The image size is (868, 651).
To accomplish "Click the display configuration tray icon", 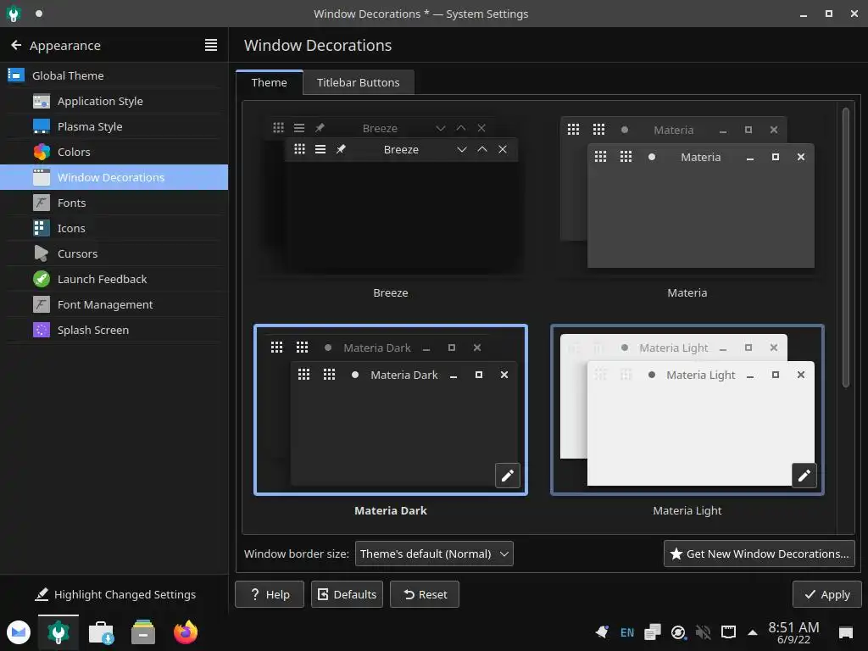I will point(728,632).
